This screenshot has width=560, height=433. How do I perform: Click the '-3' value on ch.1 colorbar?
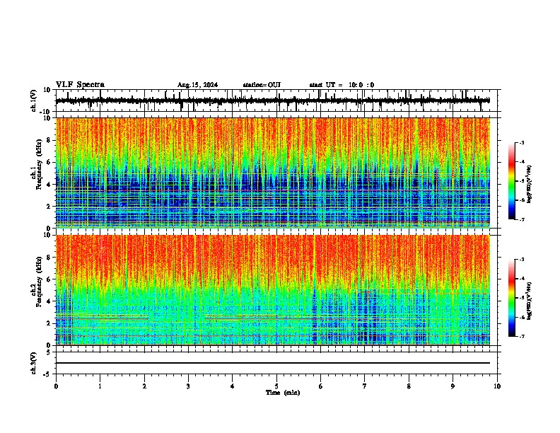pyautogui.click(x=522, y=142)
